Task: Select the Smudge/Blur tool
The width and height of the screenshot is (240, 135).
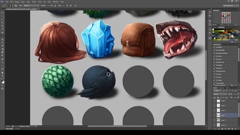Action: (2, 52)
